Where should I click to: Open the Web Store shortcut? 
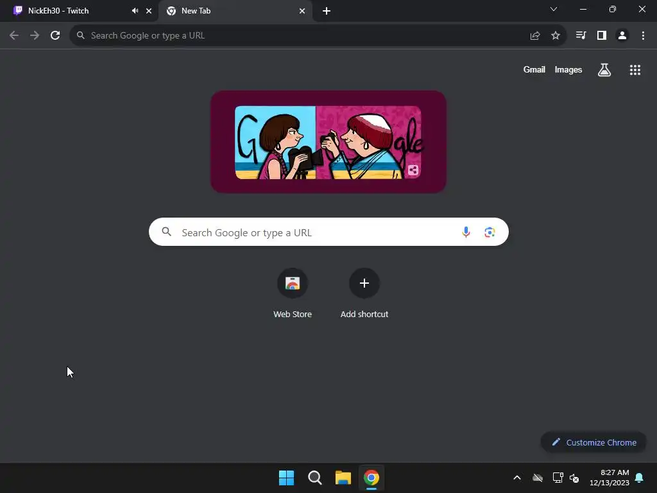(x=293, y=293)
